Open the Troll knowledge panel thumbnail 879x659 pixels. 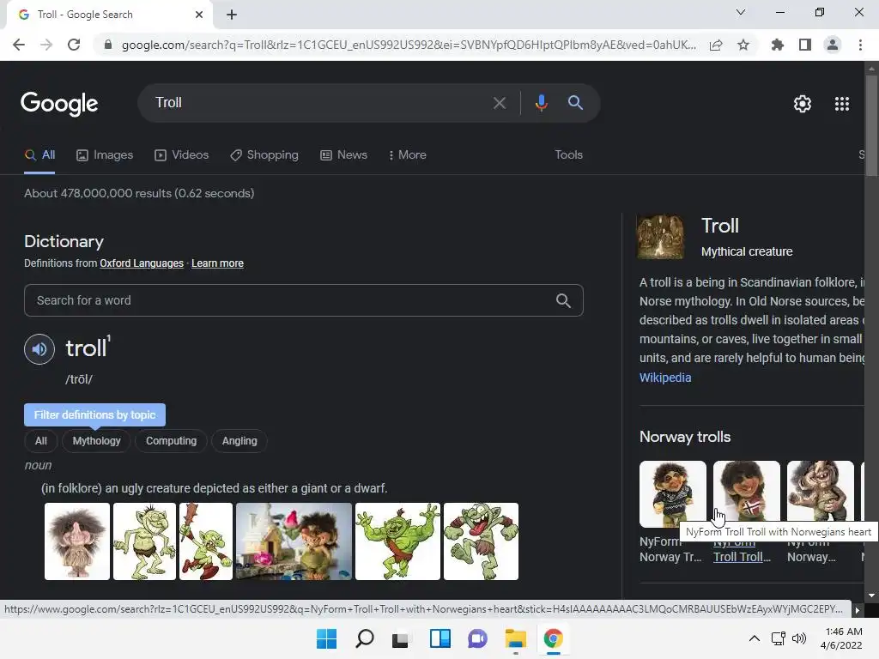pyautogui.click(x=660, y=237)
